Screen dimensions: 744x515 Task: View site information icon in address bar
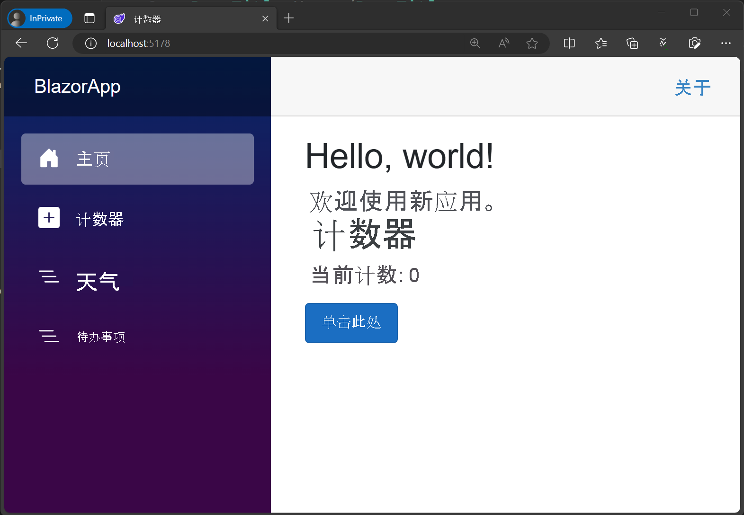(x=91, y=44)
